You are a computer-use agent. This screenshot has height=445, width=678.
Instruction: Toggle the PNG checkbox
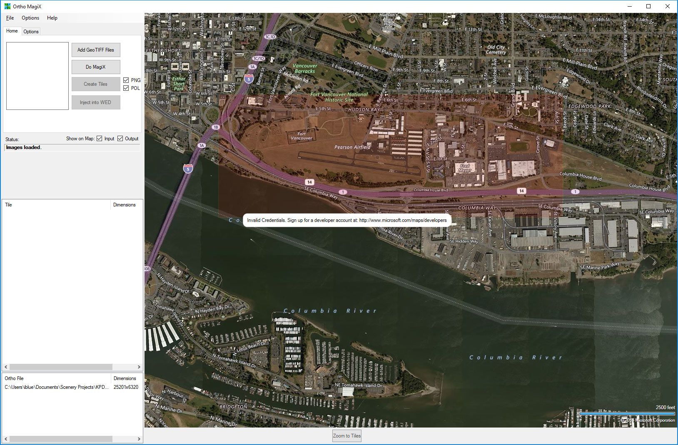click(x=126, y=80)
